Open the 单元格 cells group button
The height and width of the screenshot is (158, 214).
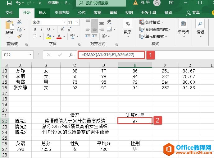(x=184, y=29)
